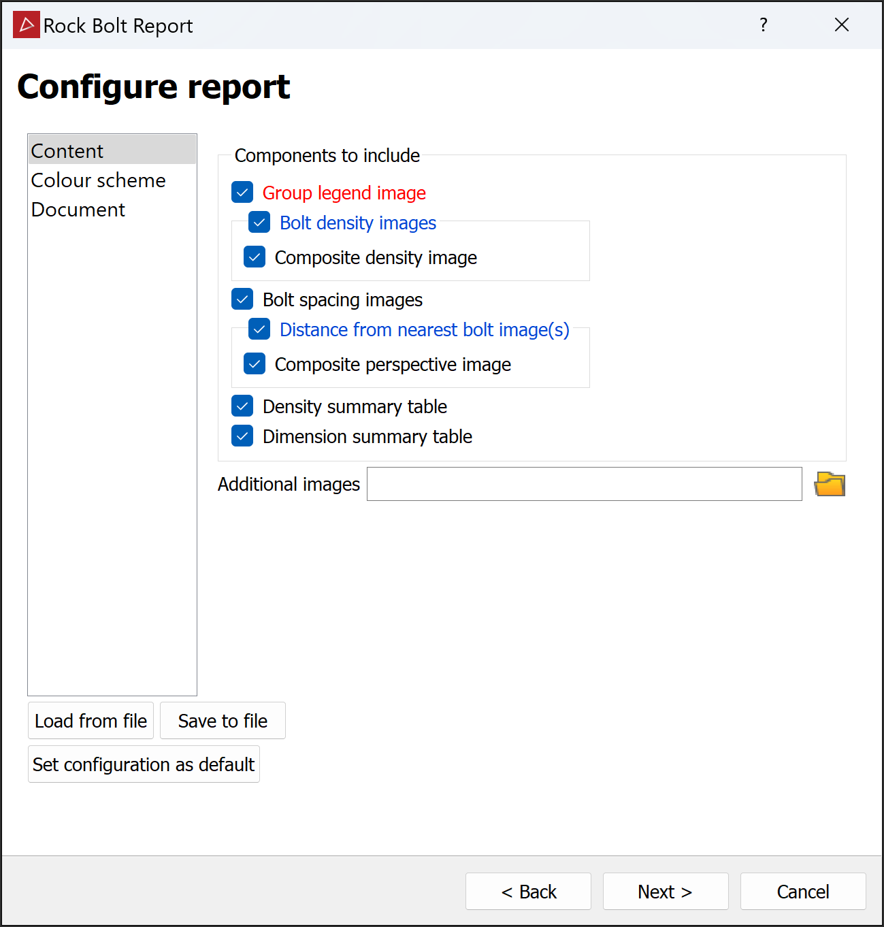Click the Rock Bolt Report app icon
The image size is (884, 927).
(27, 25)
